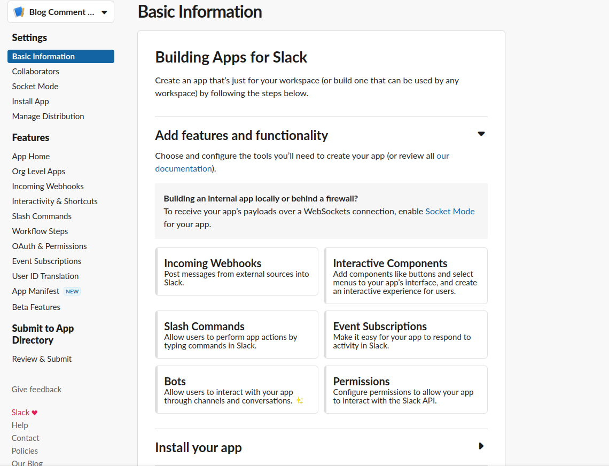This screenshot has width=609, height=466.
Task: Follow the 'our documentation' link
Action: (x=184, y=169)
